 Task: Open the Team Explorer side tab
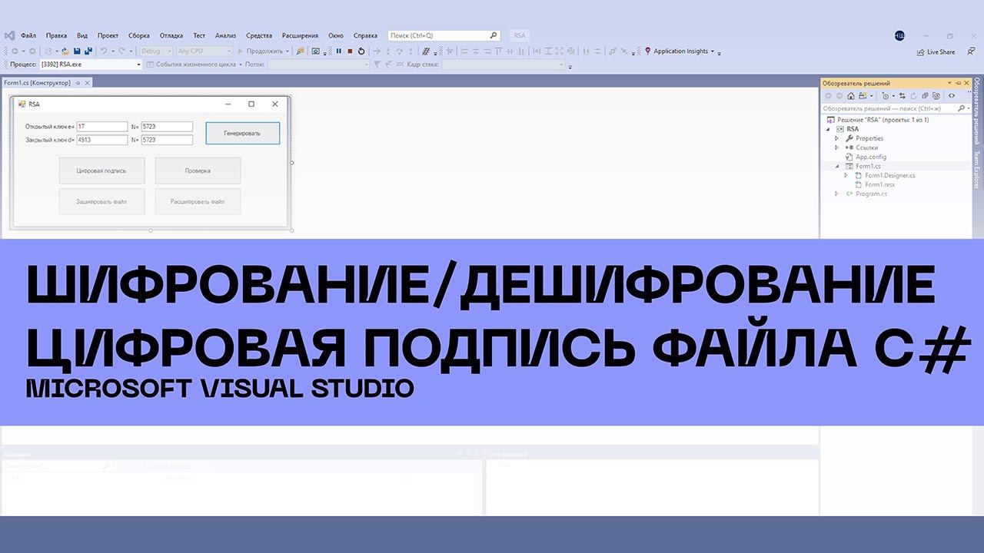point(978,169)
